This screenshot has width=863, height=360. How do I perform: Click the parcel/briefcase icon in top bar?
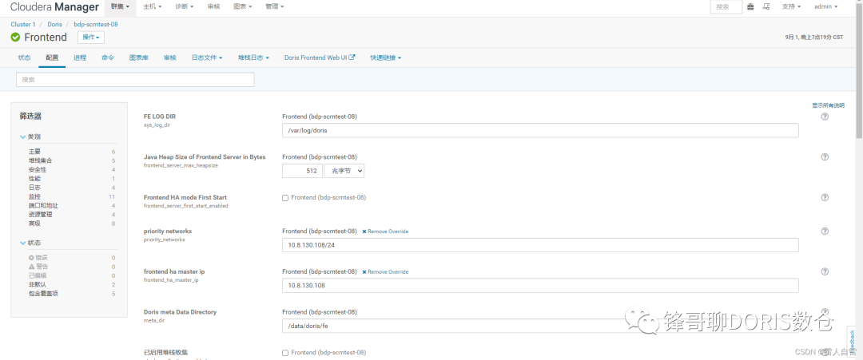pos(750,6)
